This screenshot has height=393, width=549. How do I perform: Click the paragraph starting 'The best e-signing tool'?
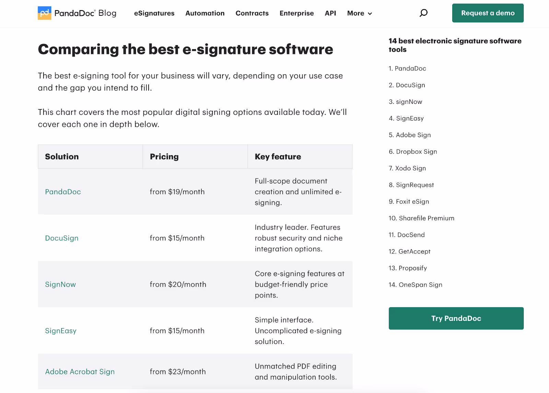[x=190, y=82]
